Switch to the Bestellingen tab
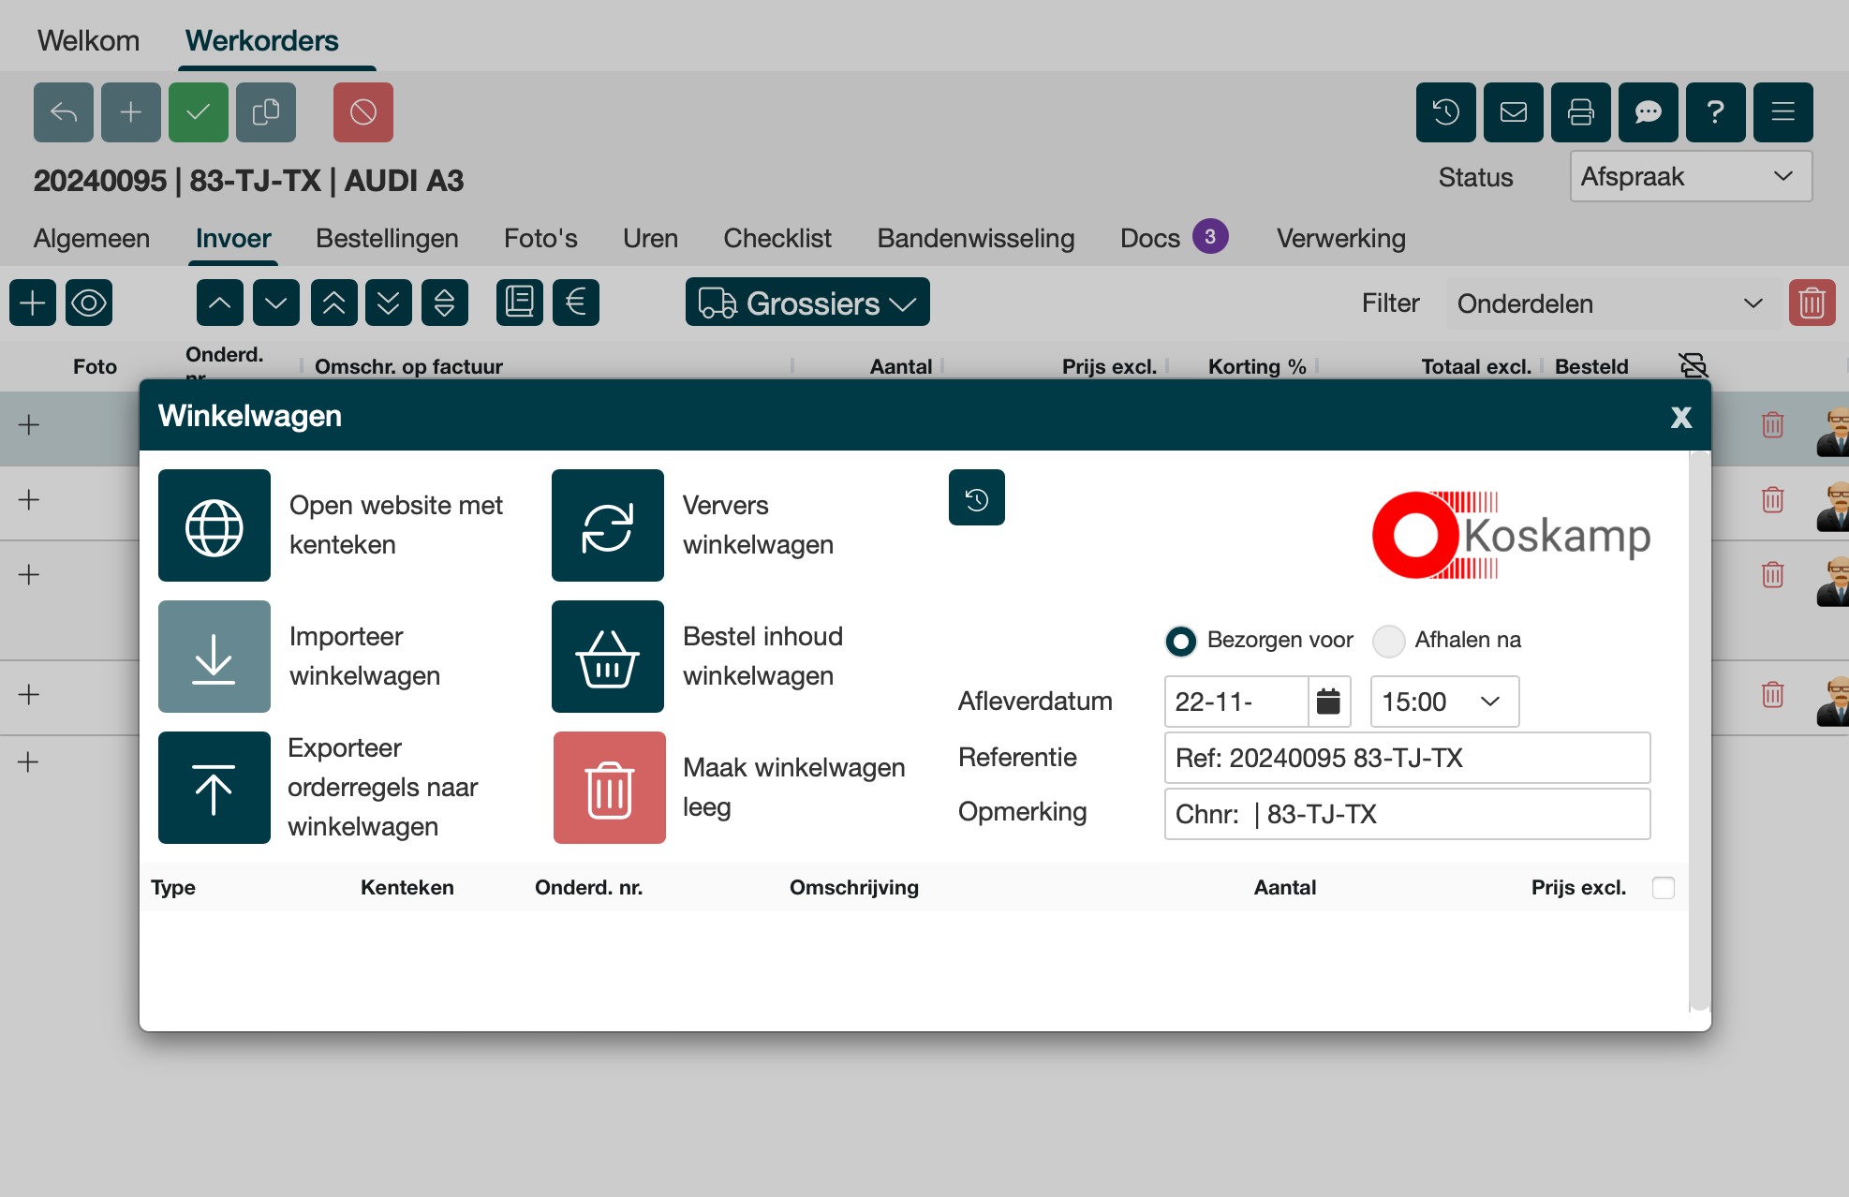This screenshot has width=1849, height=1197. (387, 238)
